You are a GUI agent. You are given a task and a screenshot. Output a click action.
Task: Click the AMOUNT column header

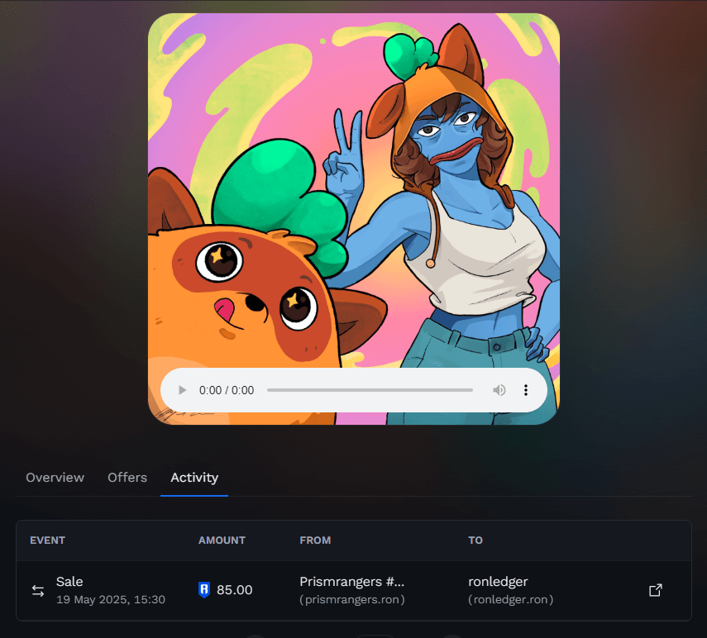pos(222,540)
